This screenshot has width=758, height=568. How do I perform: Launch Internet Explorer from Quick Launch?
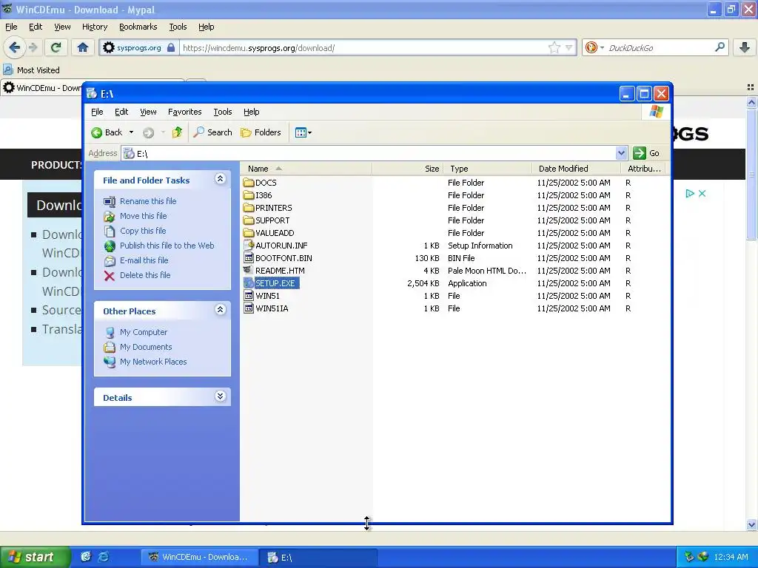pyautogui.click(x=104, y=557)
